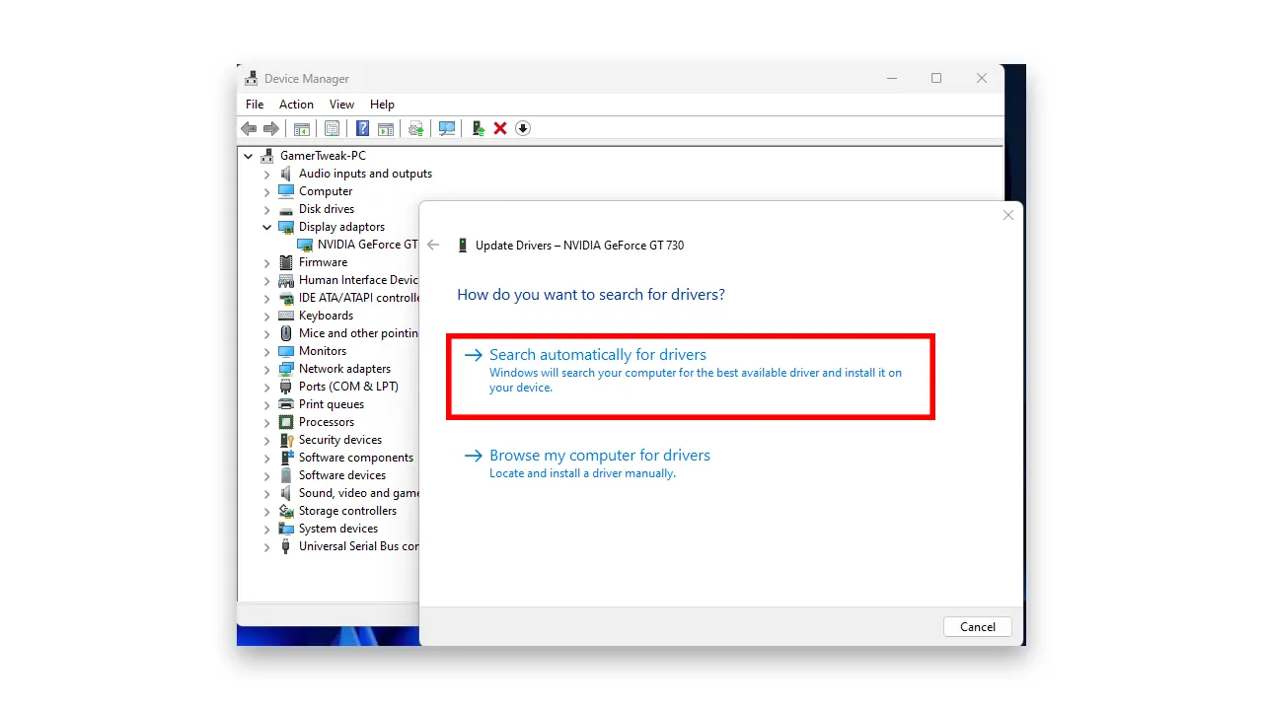Expand the Human Interface Devices node

266,280
